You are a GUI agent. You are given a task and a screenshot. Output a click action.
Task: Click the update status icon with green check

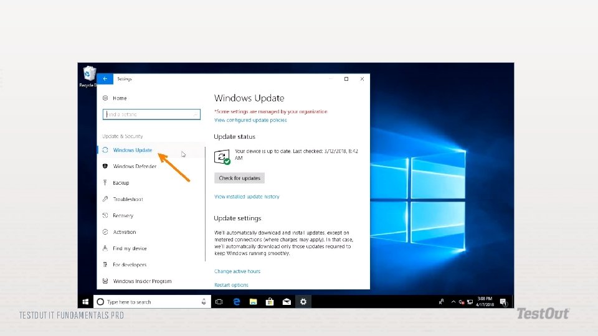[x=222, y=157]
